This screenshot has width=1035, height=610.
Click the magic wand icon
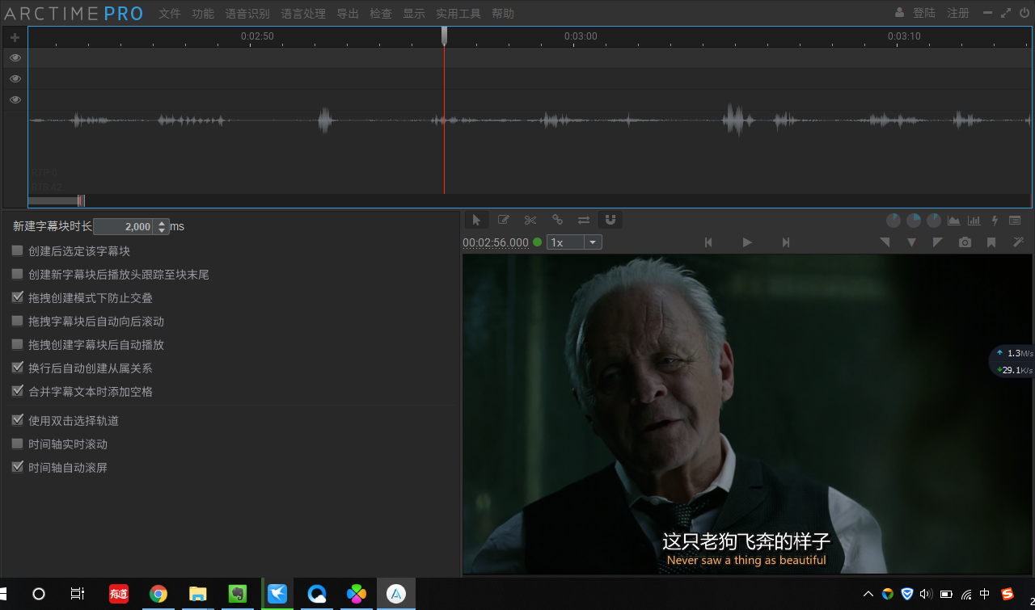coord(1018,242)
